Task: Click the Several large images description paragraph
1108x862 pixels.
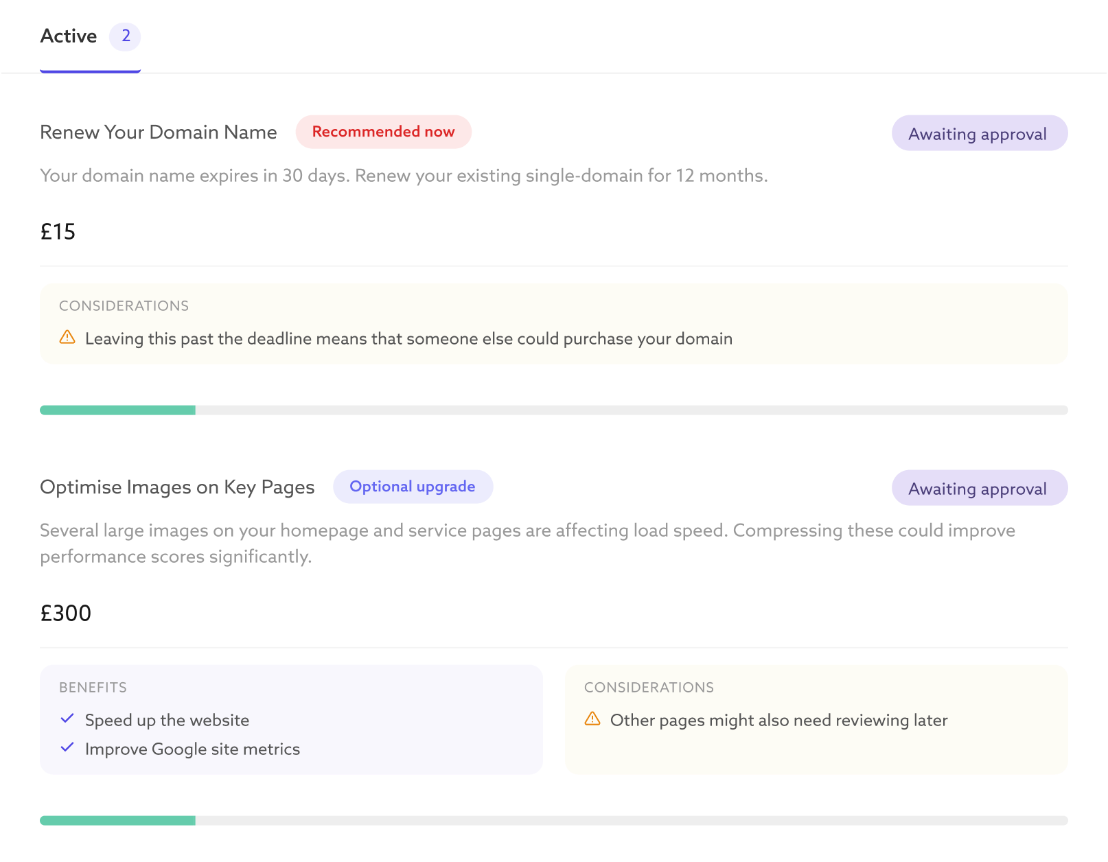Action: coord(527,543)
